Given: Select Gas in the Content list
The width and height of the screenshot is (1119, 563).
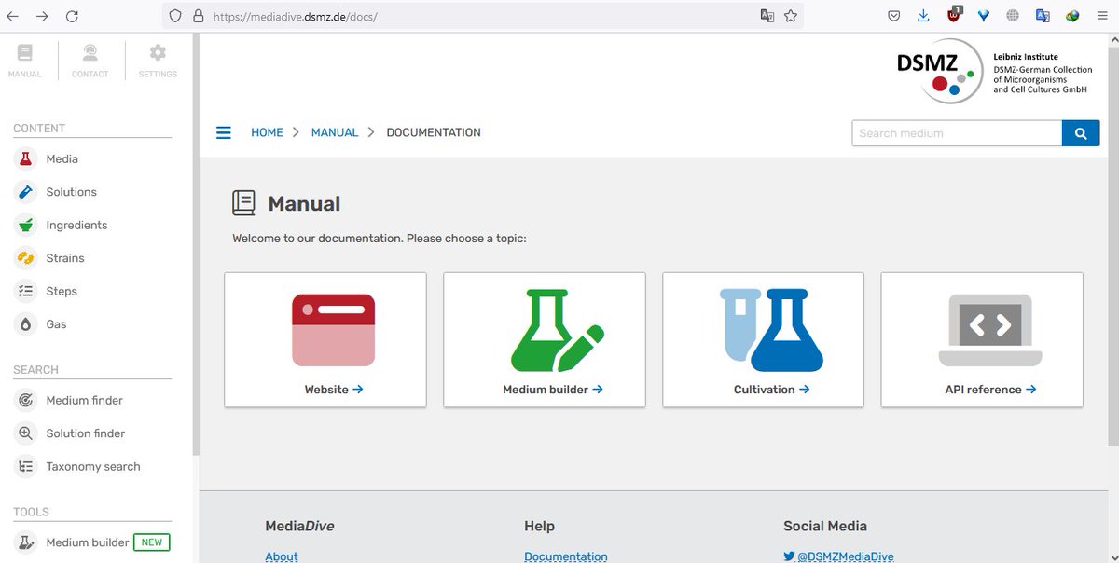Looking at the screenshot, I should (56, 323).
